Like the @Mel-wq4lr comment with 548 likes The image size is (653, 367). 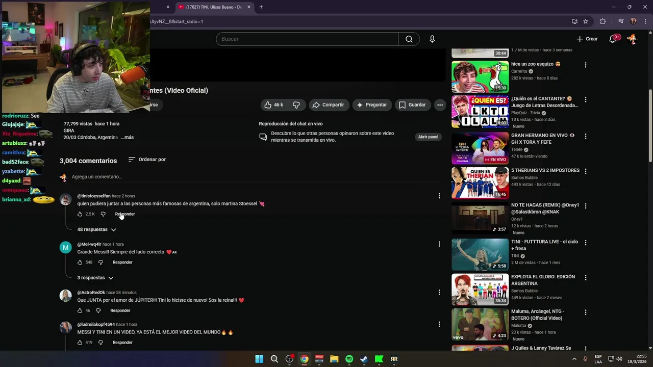click(x=80, y=263)
